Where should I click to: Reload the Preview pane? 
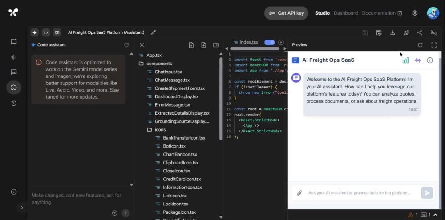point(421,45)
